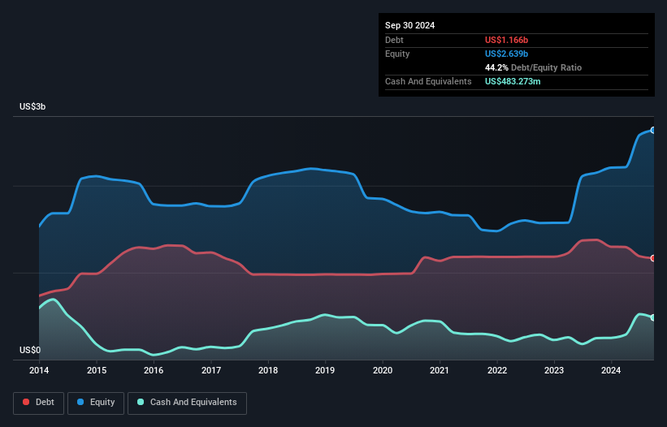Screen dimensions: 667x427
Task: Toggle the Debt legend button
Action: pyautogui.click(x=39, y=403)
